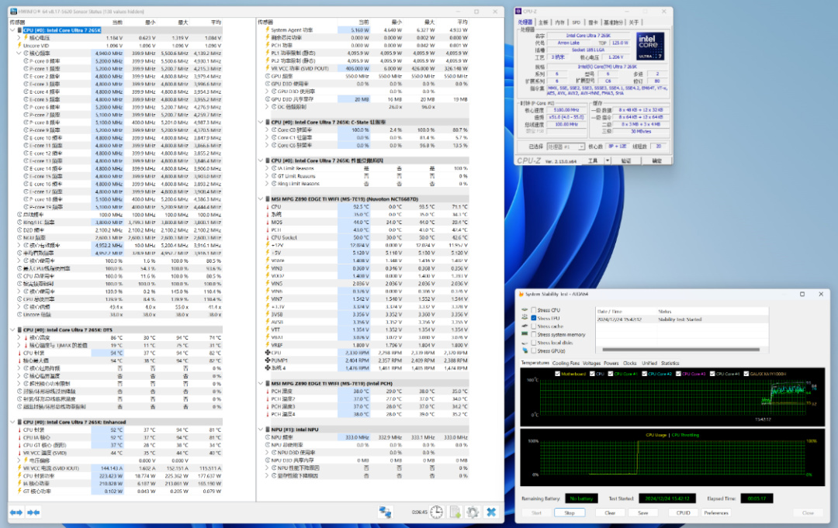The image size is (838, 528).
Task: Click the Preferences button in AIDA64
Action: pos(715,512)
